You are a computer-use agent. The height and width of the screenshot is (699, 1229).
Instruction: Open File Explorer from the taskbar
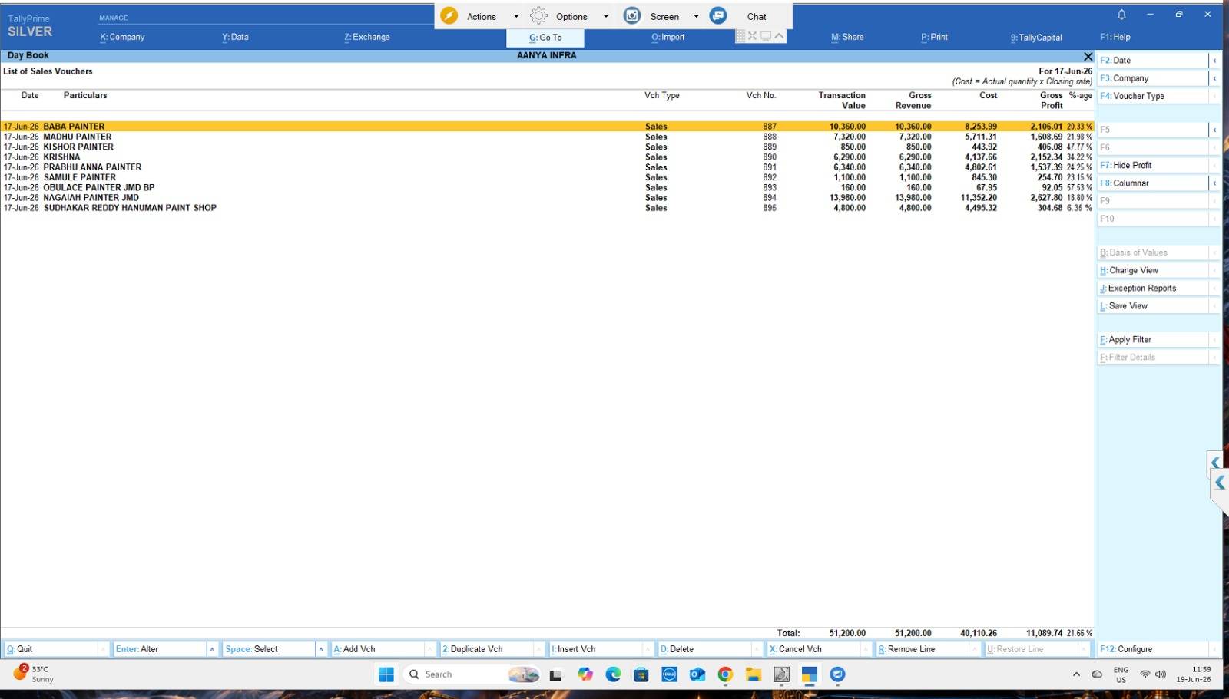point(753,674)
